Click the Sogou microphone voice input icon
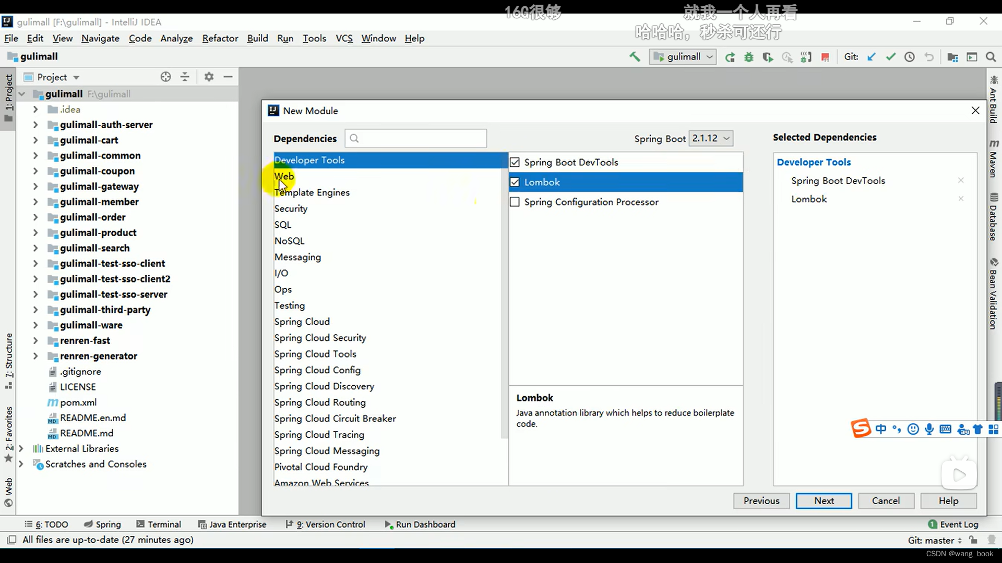Image resolution: width=1002 pixels, height=563 pixels. 929,429
